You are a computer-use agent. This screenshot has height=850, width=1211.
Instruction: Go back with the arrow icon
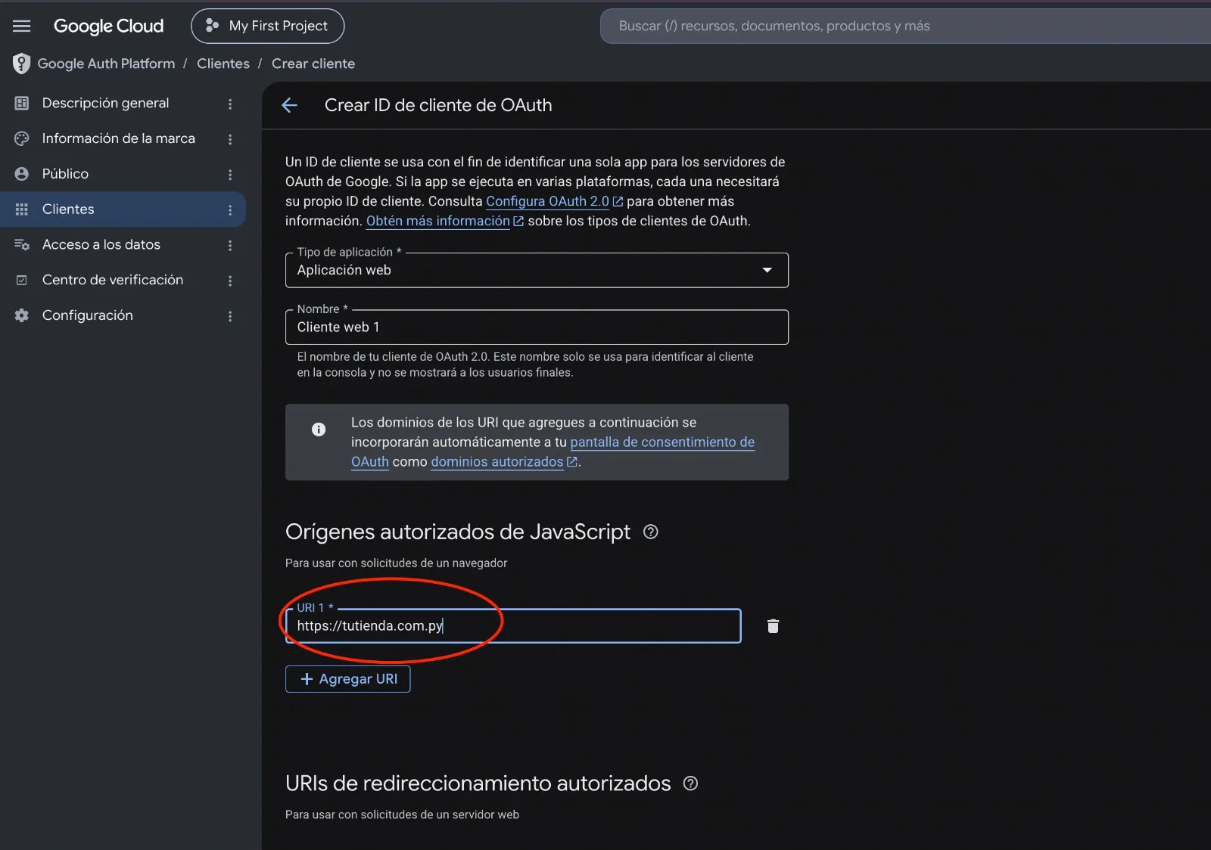pos(290,105)
